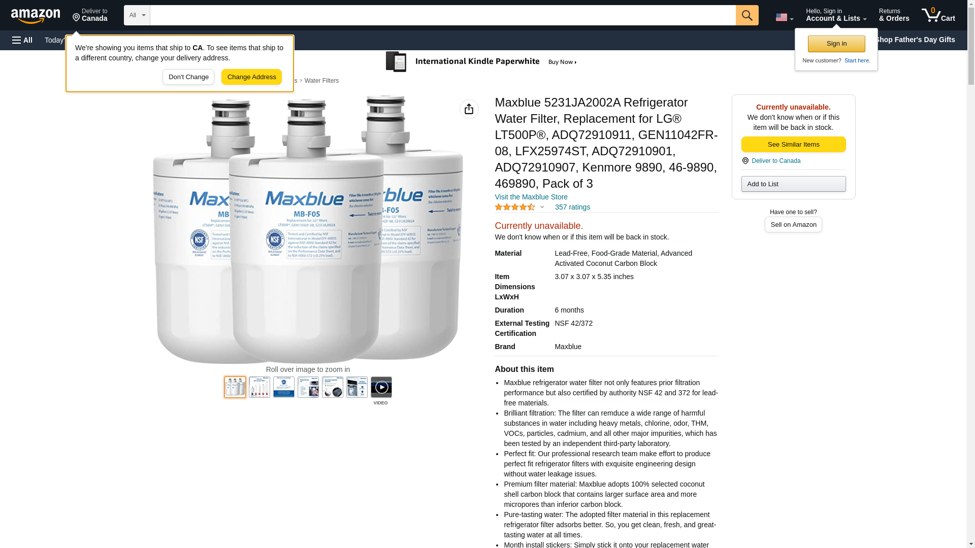Screen dimensions: 975x548
Task: Visit the Maxblue Store link
Action: [531, 197]
